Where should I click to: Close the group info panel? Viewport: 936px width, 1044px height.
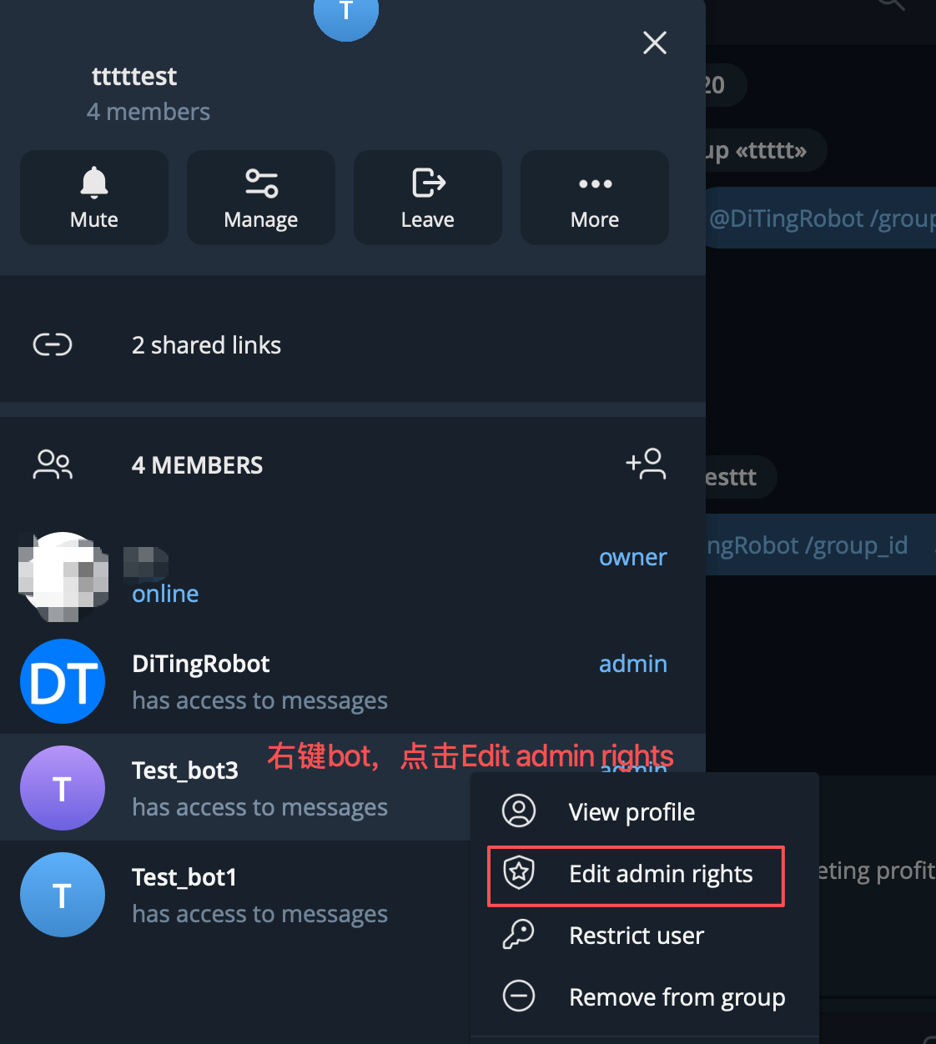pos(655,43)
